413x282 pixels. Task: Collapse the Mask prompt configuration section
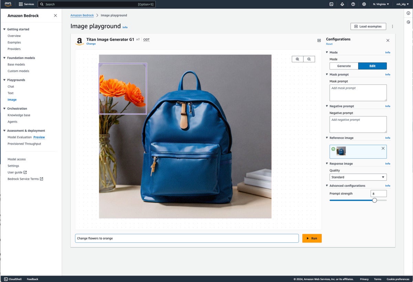click(327, 74)
